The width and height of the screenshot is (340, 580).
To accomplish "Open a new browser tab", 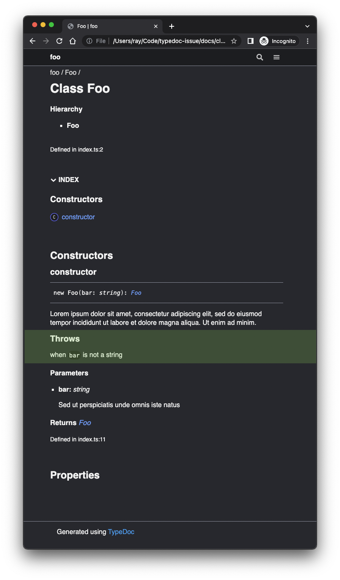I will pos(171,26).
